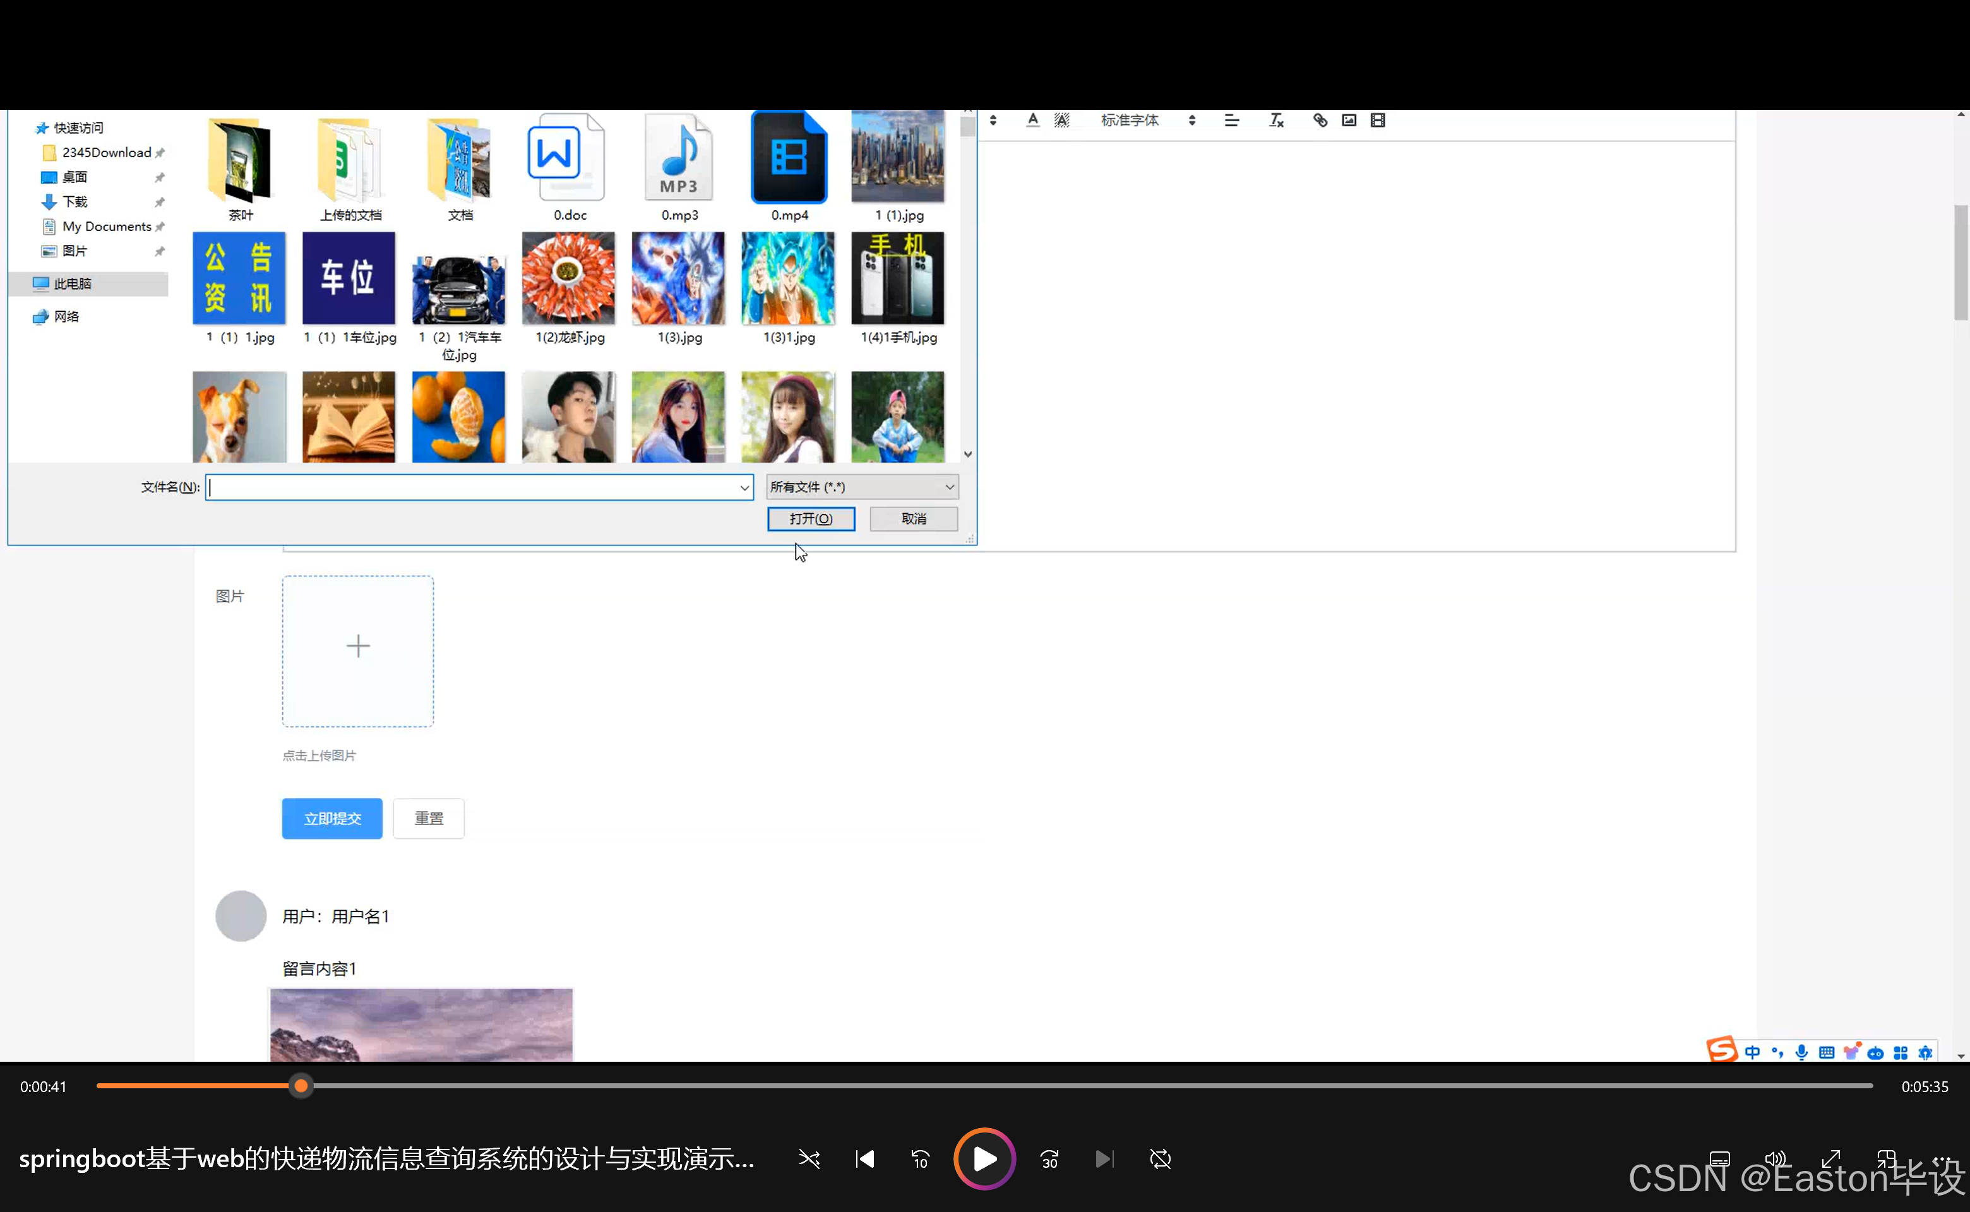Enter full screen mode in player
The width and height of the screenshot is (1970, 1212).
coord(1830,1159)
